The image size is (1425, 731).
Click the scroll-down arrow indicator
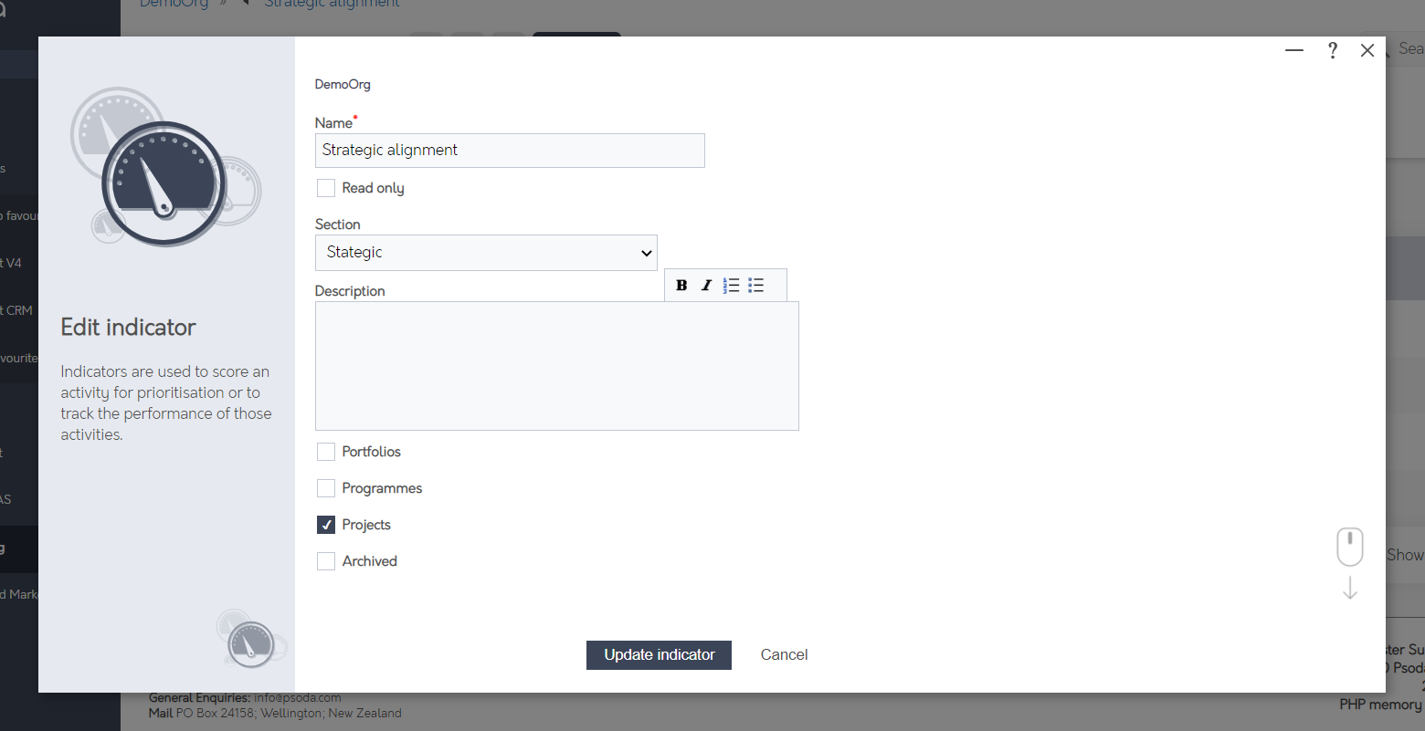(1349, 589)
